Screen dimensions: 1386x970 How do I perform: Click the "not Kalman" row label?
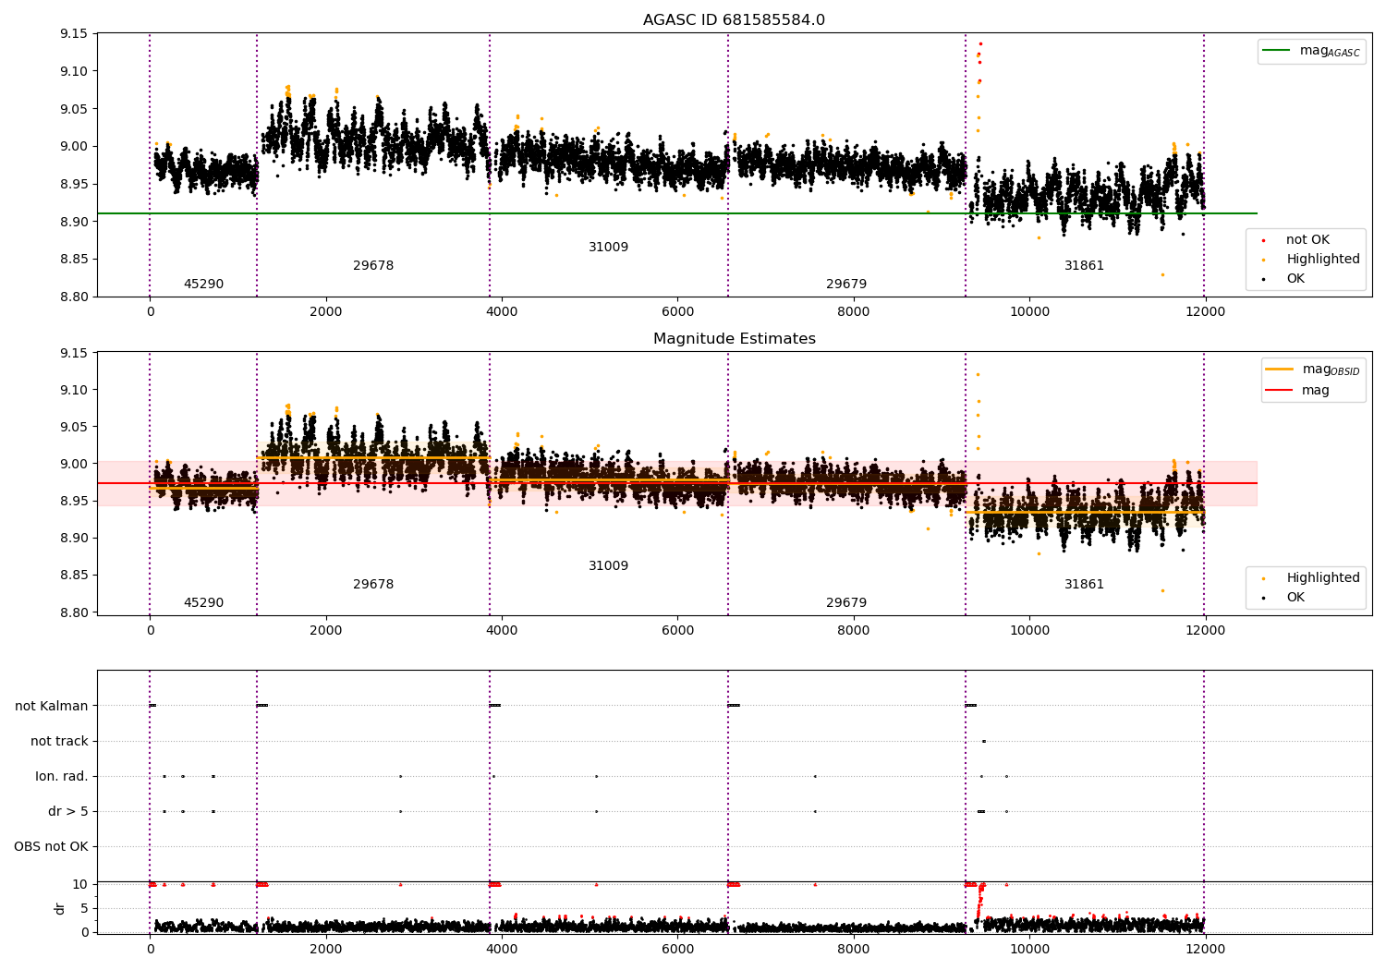(x=52, y=707)
